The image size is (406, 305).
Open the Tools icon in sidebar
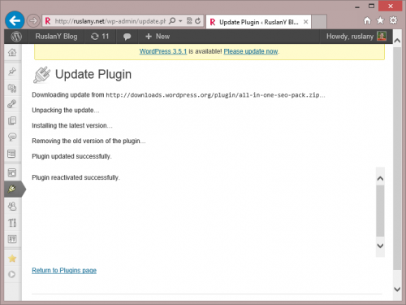(x=12, y=223)
